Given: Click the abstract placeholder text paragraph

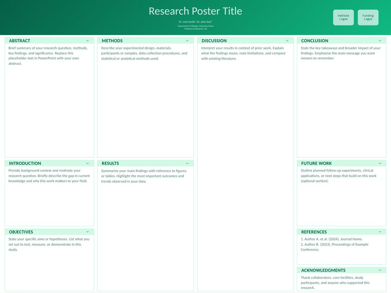Looking at the screenshot, I should (48, 55).
